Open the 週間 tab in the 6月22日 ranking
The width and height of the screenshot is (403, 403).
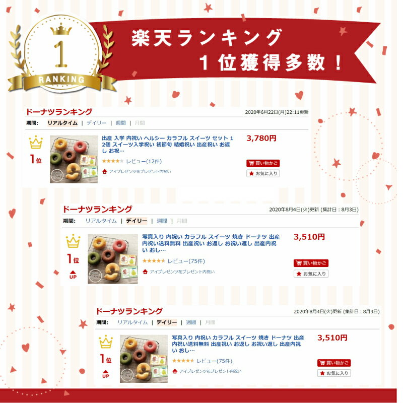pyautogui.click(x=120, y=123)
